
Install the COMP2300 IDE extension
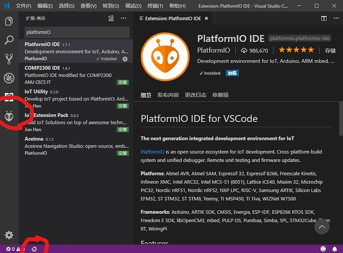click(123, 82)
